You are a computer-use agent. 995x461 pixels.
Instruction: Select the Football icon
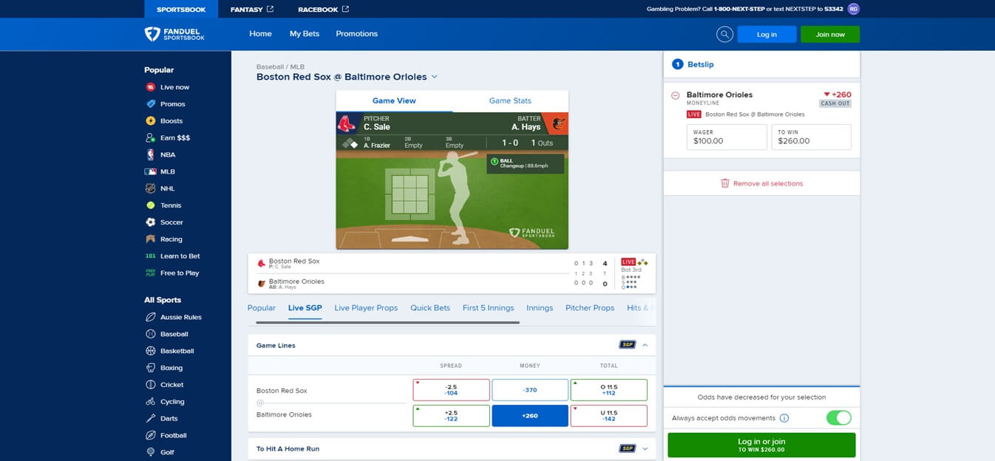[151, 436]
